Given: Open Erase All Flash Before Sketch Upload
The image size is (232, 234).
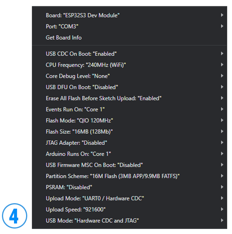Looking at the screenshot, I should tap(129, 98).
